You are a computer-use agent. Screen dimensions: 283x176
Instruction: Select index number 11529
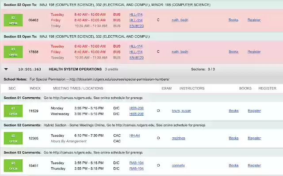point(34,111)
